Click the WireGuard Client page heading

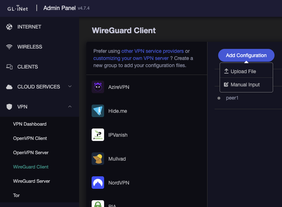[x=124, y=30]
